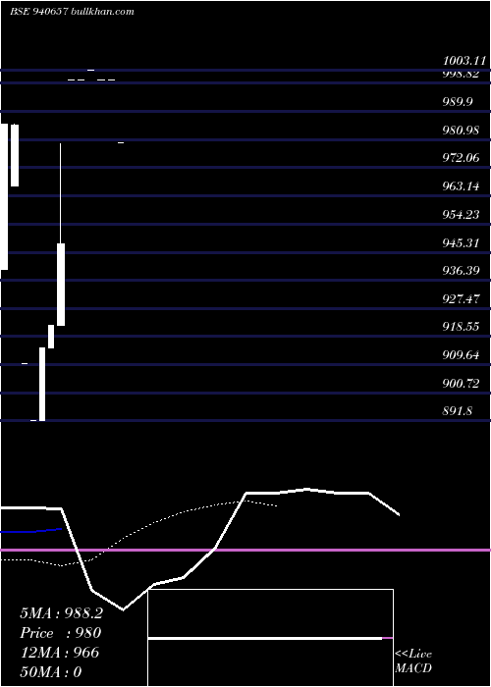The width and height of the screenshot is (491, 687).
Task: Click the <<Live MACD label
Action: (413, 661)
